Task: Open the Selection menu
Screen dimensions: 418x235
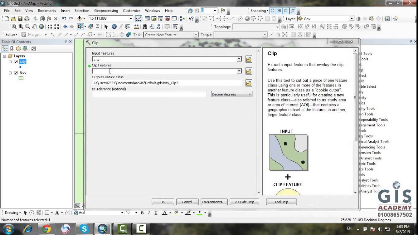Action: click(x=82, y=11)
